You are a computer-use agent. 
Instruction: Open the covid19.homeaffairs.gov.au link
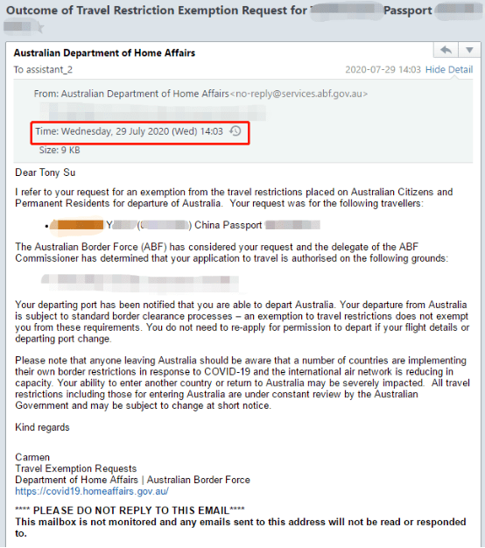[x=92, y=491]
